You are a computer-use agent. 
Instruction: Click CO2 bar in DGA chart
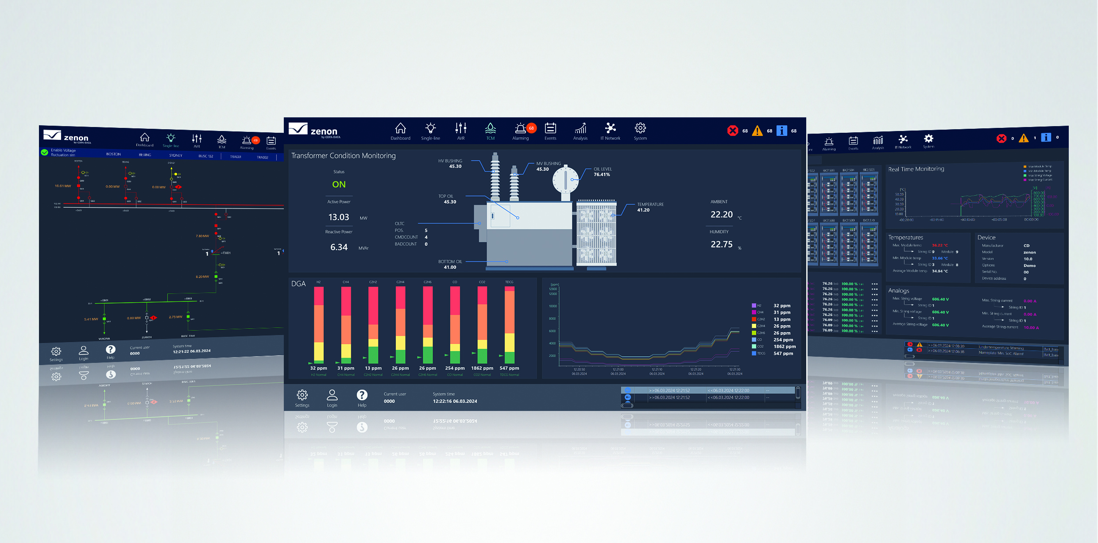(x=482, y=325)
